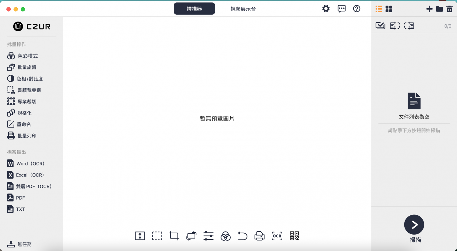Select the crop icon in the bottom toolbar
457x251 pixels.
coord(174,236)
